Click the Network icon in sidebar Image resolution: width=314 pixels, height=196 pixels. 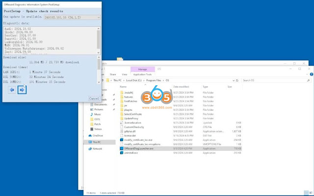[x=90, y=149]
